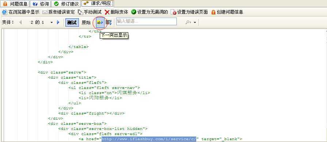Click 在浏览器中显示 button

tap(21, 12)
